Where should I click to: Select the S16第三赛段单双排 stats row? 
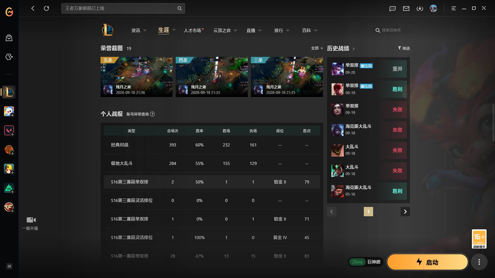pos(212,182)
